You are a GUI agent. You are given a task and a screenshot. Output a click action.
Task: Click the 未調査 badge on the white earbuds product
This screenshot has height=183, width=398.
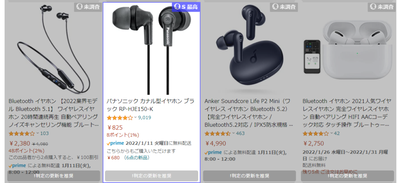point(382,7)
